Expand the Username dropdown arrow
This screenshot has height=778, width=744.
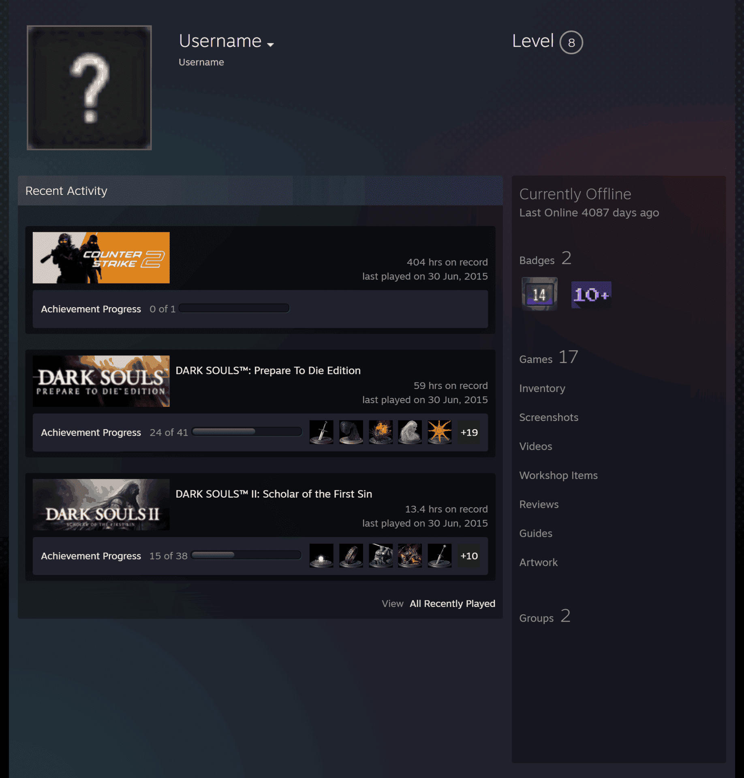(x=270, y=45)
